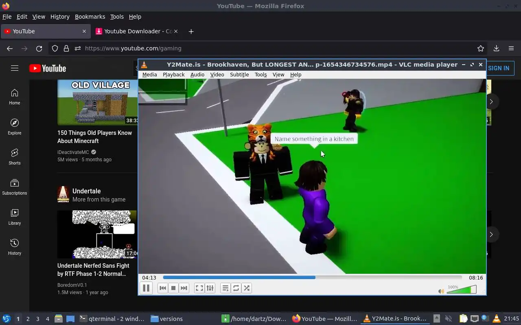Screen dimensions: 521x325
Task: Mute audio with the VLC speaker icon
Action: 441,291
